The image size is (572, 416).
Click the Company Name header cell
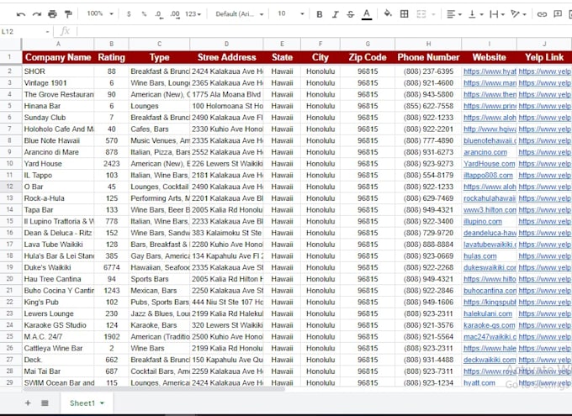[58, 57]
